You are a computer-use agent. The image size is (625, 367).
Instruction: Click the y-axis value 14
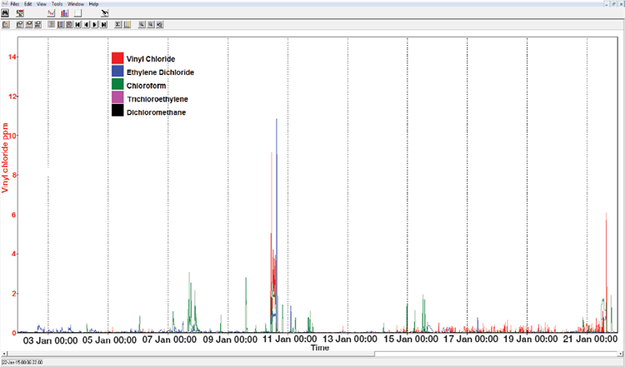(x=12, y=57)
